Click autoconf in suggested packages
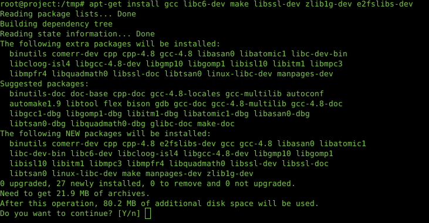Image resolution: width=429 pixels, height=223 pixels. click(305, 93)
